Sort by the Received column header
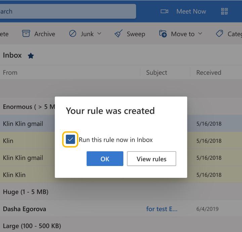Image resolution: width=242 pixels, height=232 pixels. (x=209, y=72)
